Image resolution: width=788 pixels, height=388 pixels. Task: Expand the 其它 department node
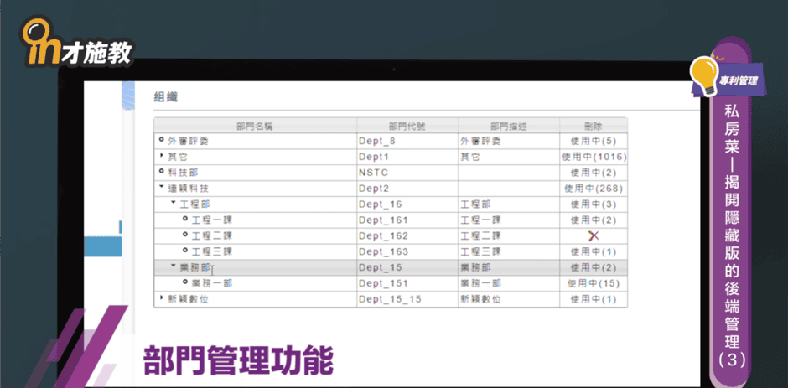point(162,156)
